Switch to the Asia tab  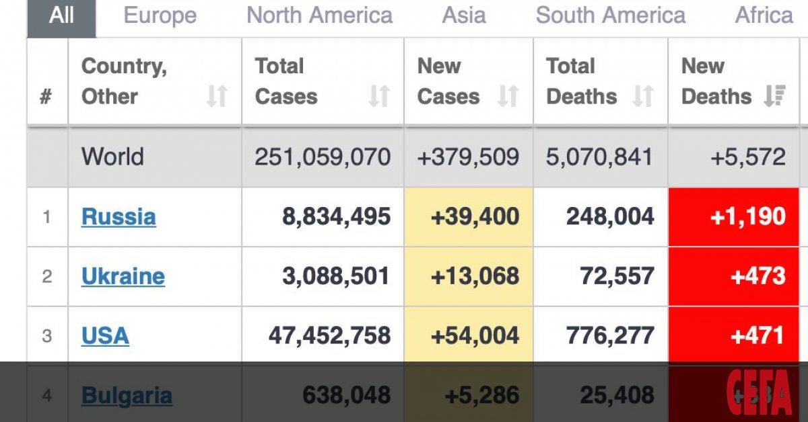464,15
